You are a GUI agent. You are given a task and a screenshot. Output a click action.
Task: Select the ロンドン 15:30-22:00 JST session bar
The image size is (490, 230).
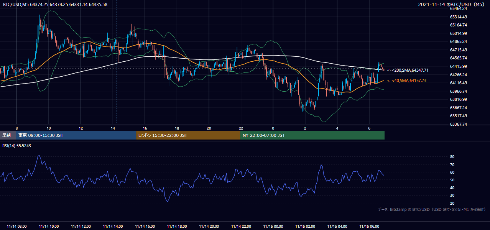[188, 135]
